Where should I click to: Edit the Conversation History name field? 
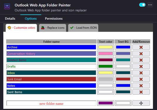[51, 54]
